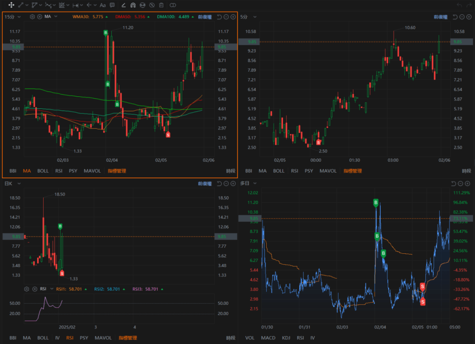Remove the RSI indicator with its X icon

34,289
